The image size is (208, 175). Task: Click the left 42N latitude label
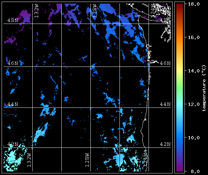(x=13, y=144)
